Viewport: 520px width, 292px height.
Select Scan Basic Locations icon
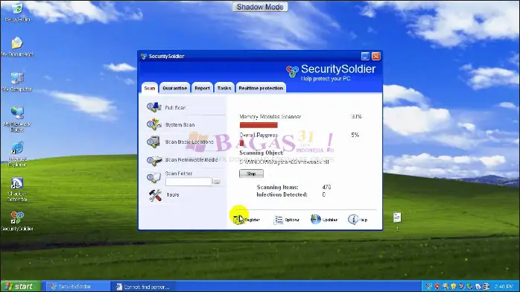[154, 142]
